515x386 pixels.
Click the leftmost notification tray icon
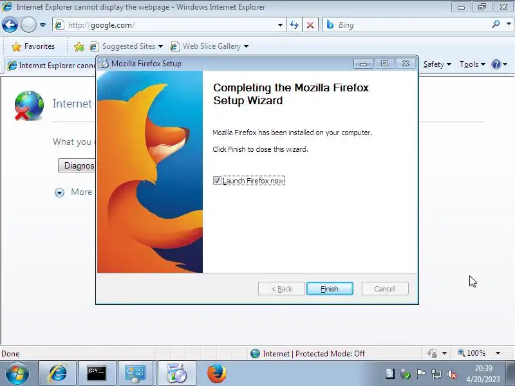tap(389, 374)
